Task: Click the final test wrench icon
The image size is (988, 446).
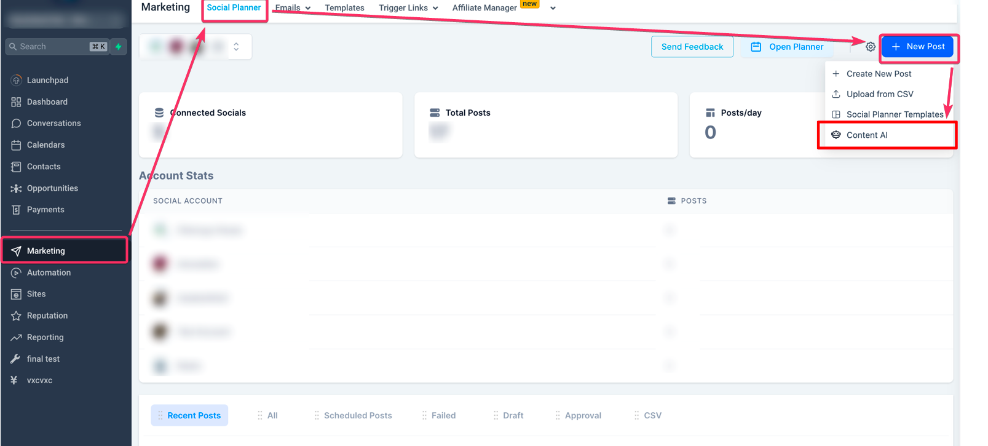Action: click(16, 359)
